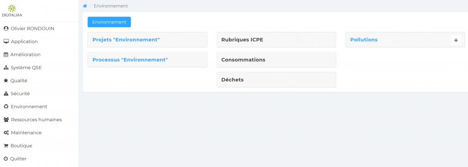Click the monitor icon next to Application
Viewport: 468px width, 167px height.
click(x=6, y=42)
